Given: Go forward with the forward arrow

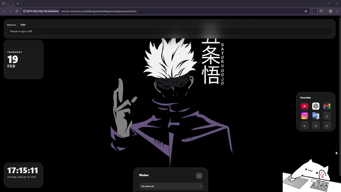Looking at the screenshot, I should [10, 11].
